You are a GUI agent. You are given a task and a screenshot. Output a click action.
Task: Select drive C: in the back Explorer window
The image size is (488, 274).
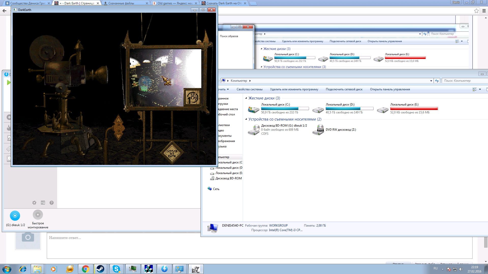pos(289,58)
